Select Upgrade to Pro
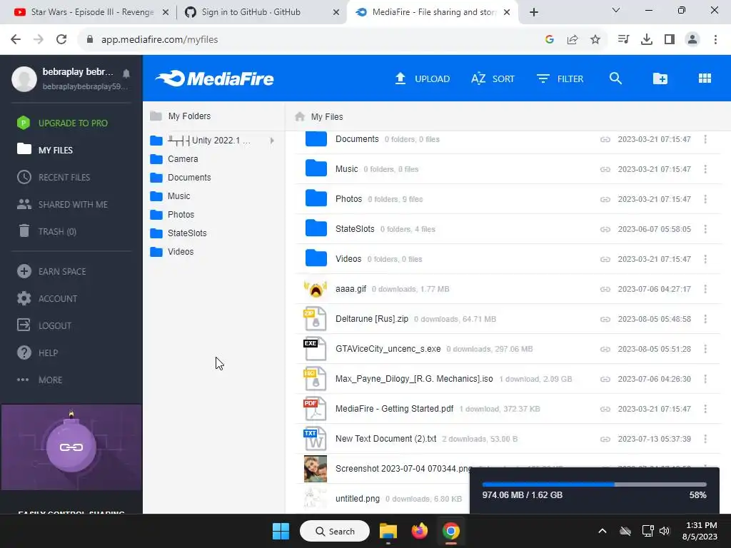 click(x=62, y=123)
